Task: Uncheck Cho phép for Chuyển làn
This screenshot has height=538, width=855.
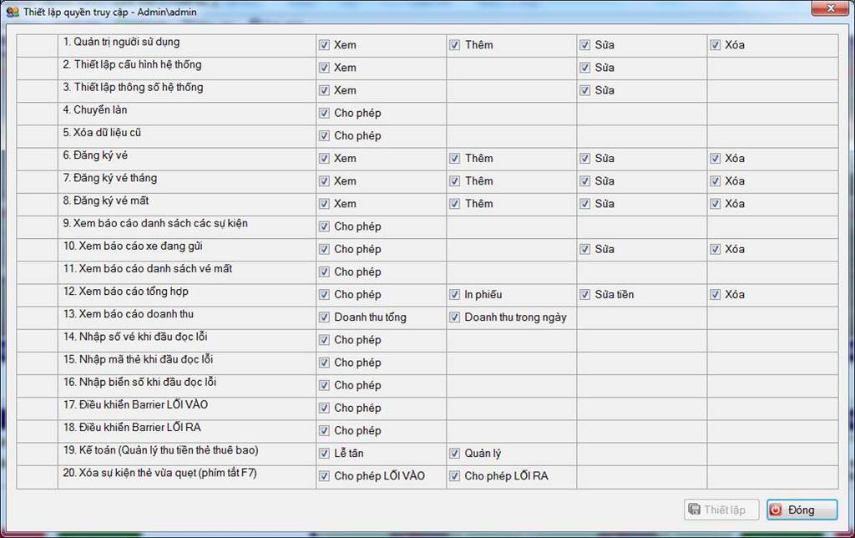Action: tap(324, 114)
